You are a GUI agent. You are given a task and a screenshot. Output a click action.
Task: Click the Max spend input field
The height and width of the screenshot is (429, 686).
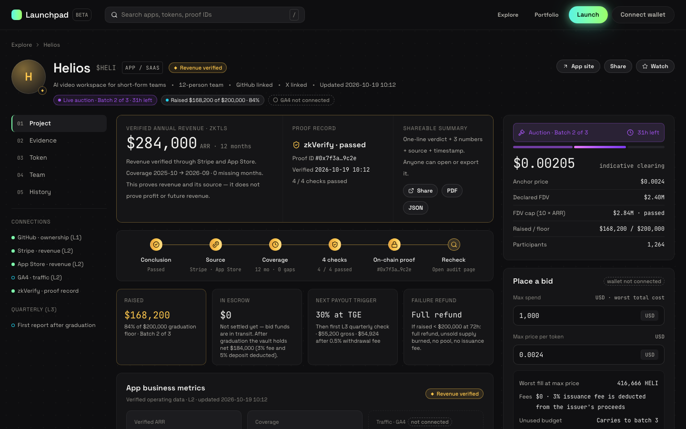tap(589, 316)
